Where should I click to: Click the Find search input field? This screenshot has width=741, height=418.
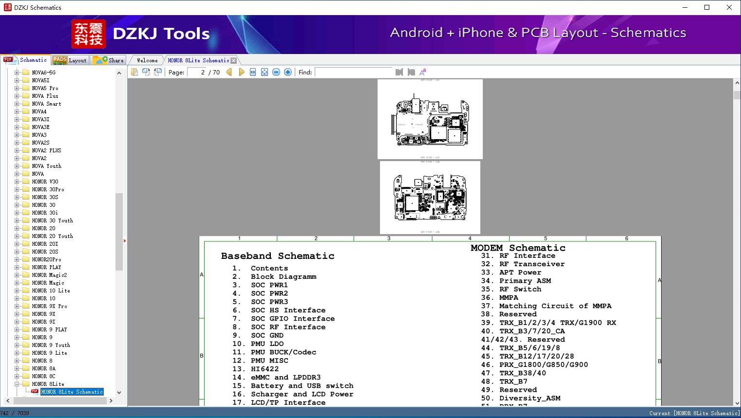tap(353, 72)
